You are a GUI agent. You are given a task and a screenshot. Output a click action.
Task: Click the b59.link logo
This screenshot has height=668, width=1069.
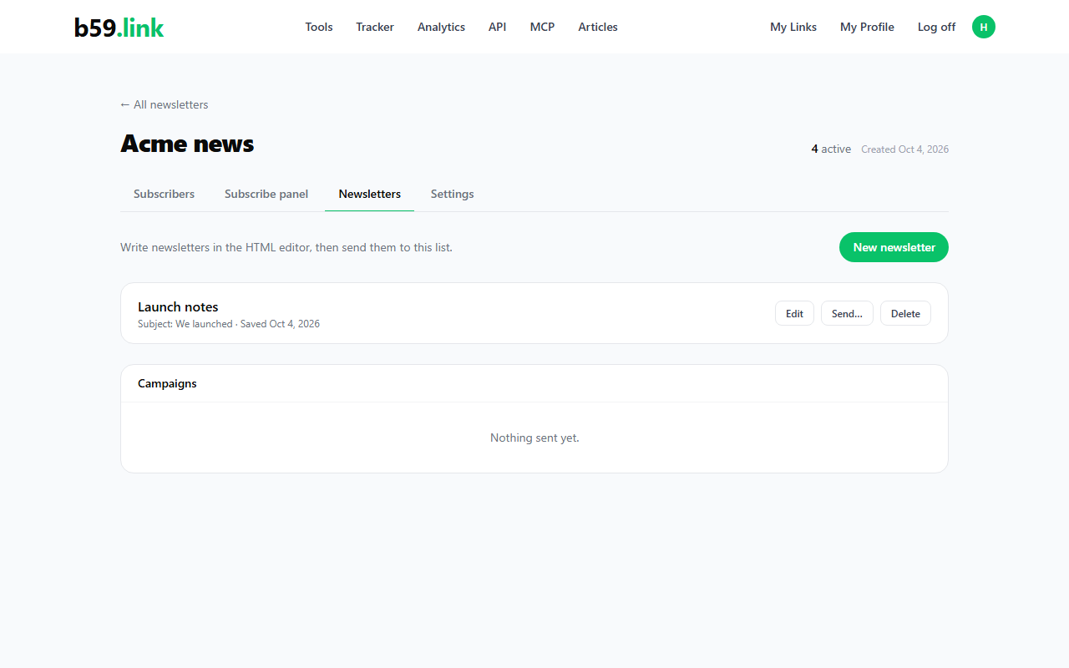[119, 28]
